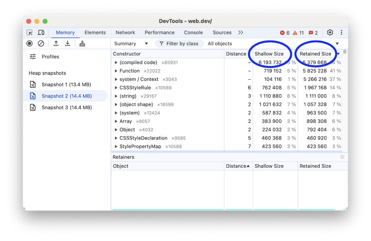Open the three-dot customize menu

pyautogui.click(x=342, y=33)
